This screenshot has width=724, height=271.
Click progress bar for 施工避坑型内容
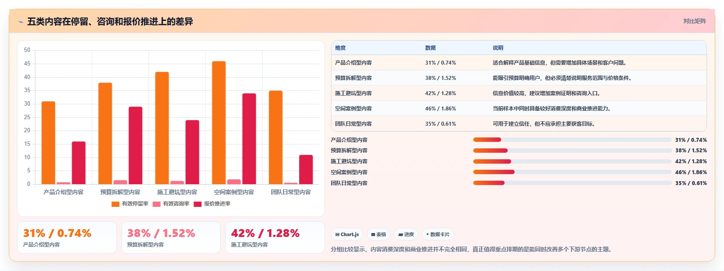(x=572, y=161)
